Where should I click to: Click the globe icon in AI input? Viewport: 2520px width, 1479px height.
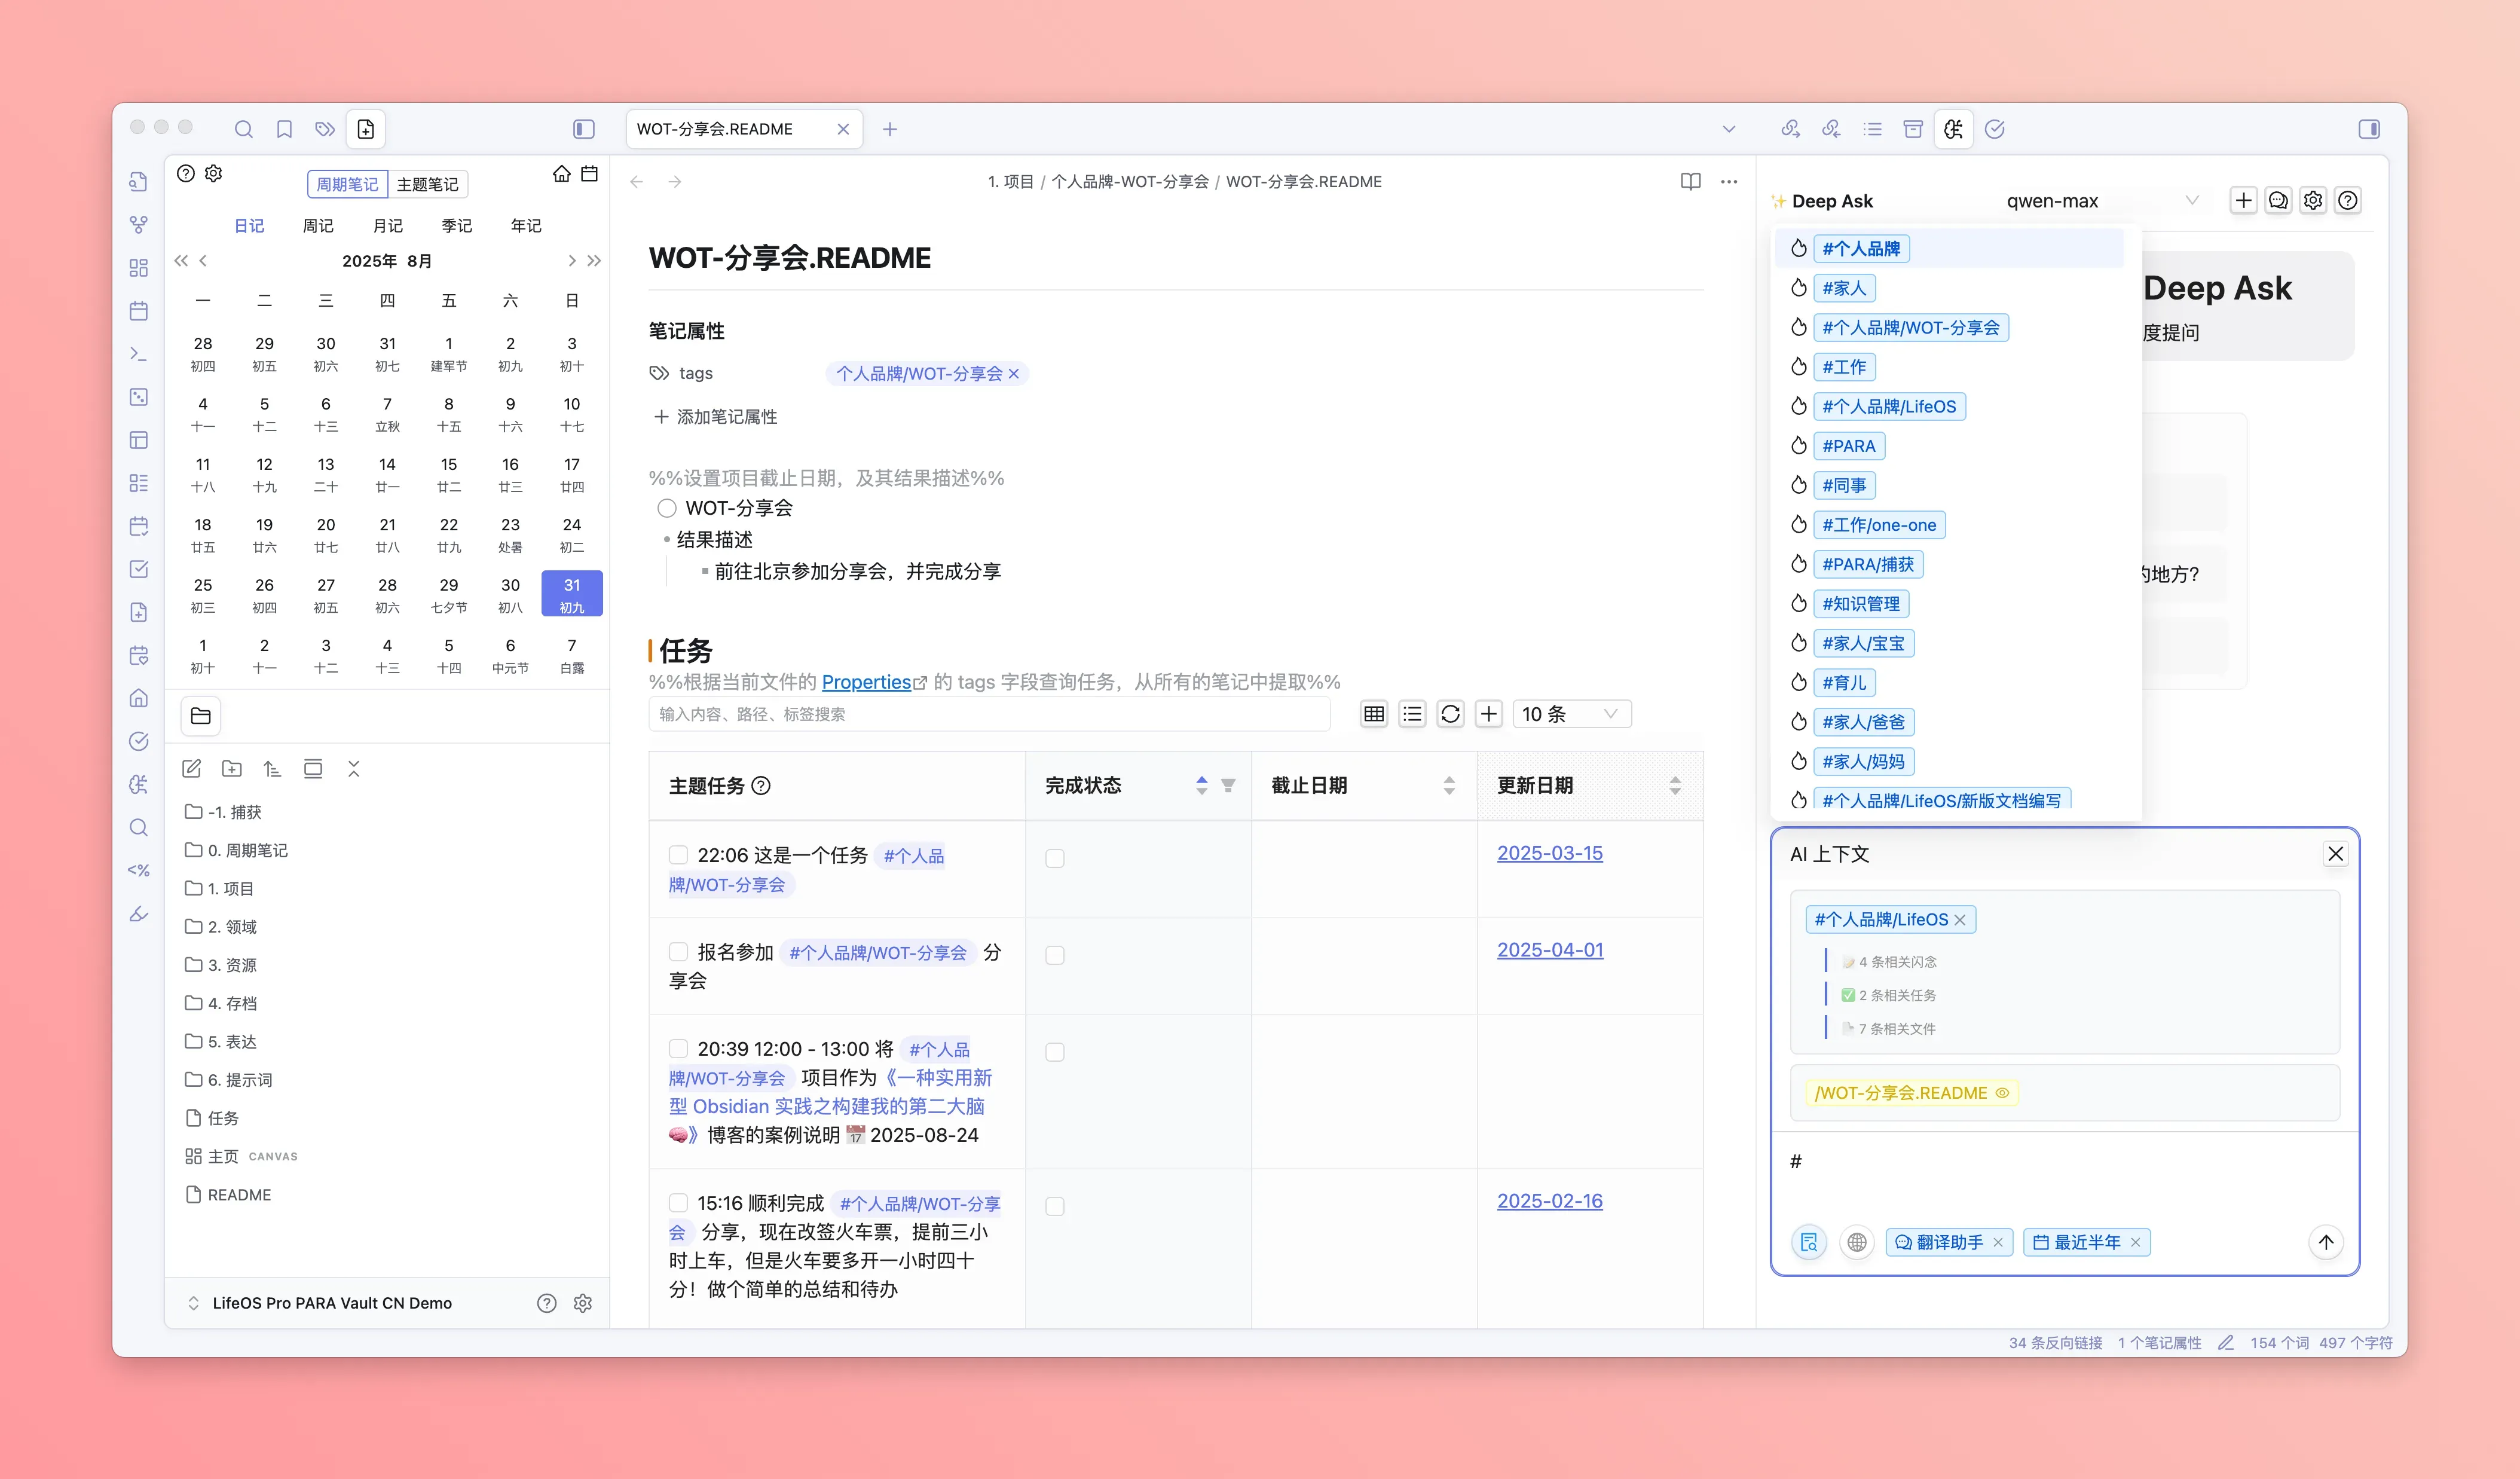point(1857,1242)
